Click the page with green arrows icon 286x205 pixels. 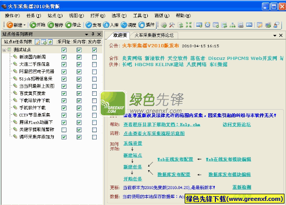[x=181, y=25]
